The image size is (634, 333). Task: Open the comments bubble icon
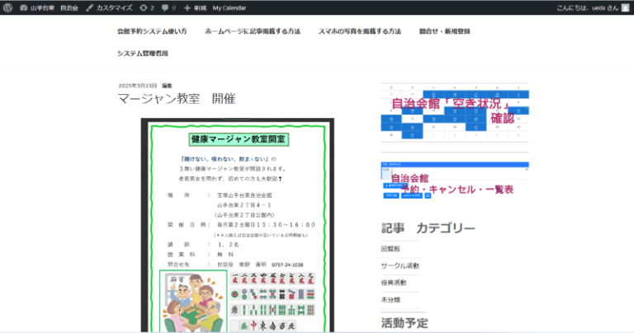click(x=163, y=7)
